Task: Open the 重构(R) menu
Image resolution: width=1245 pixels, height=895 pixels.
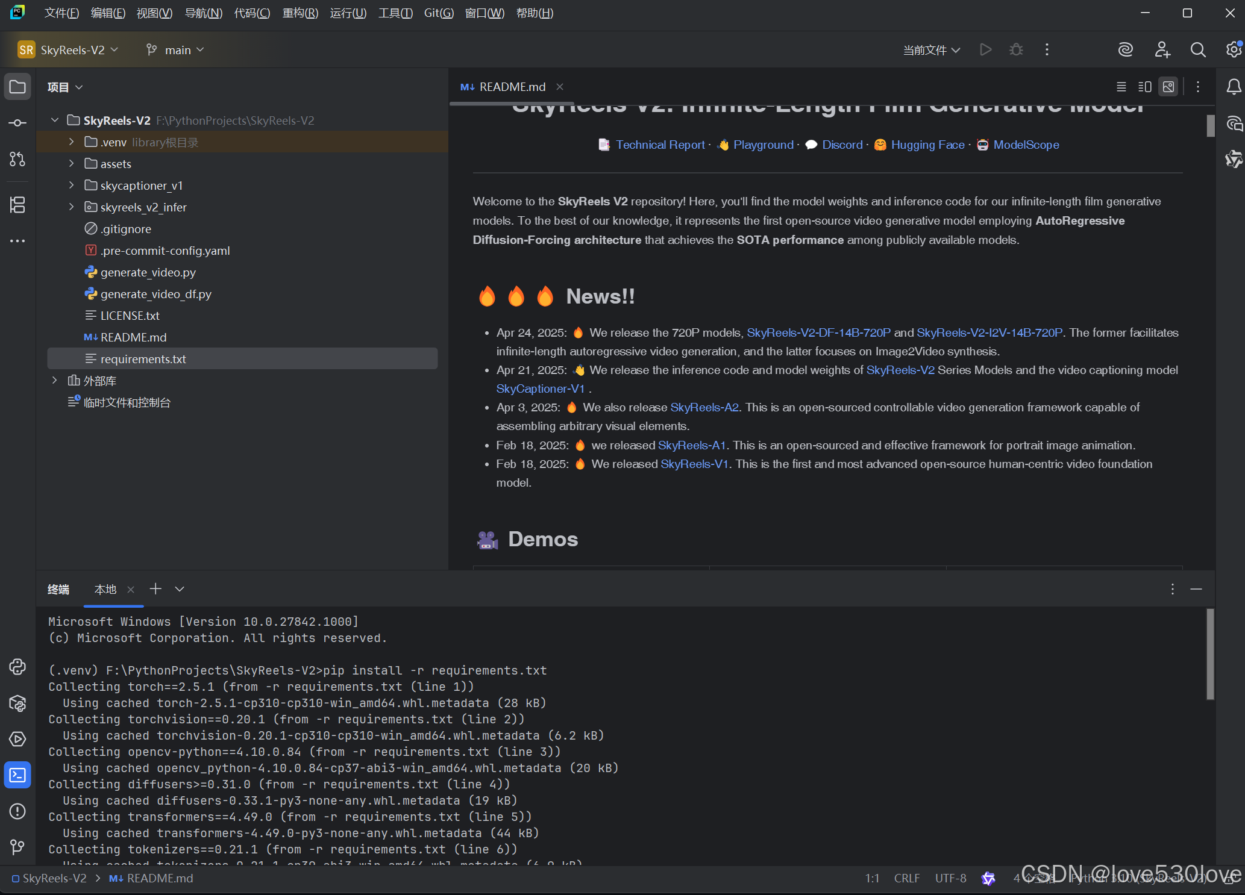Action: tap(300, 13)
